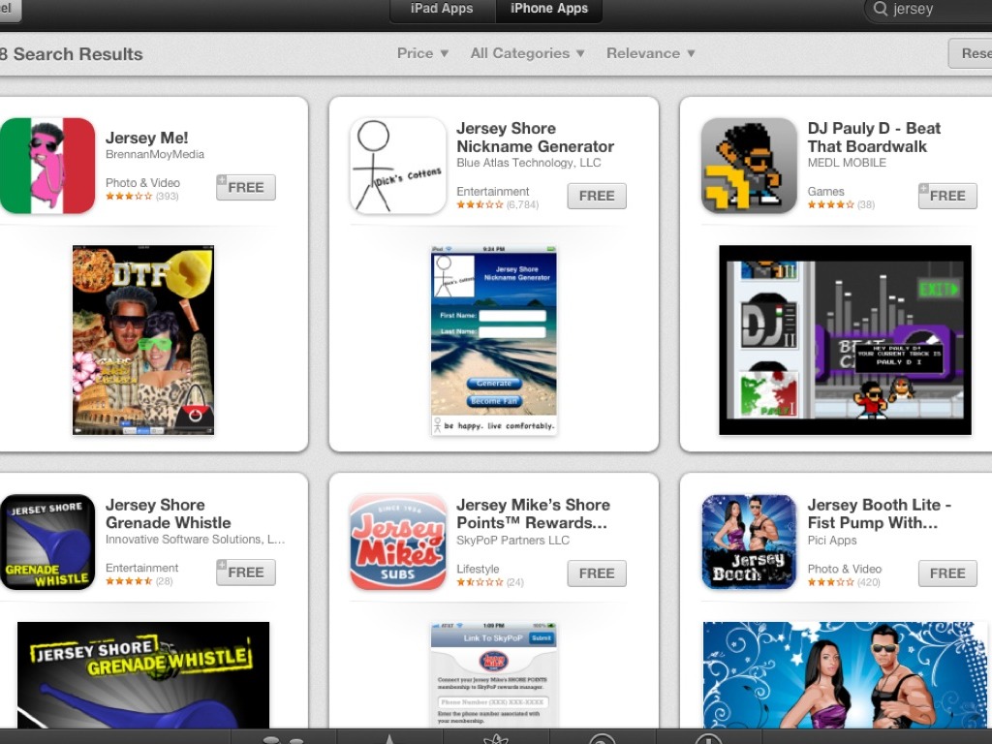Expand the All Categories dropdown
Image resolution: width=992 pixels, height=744 pixels.
click(x=527, y=53)
